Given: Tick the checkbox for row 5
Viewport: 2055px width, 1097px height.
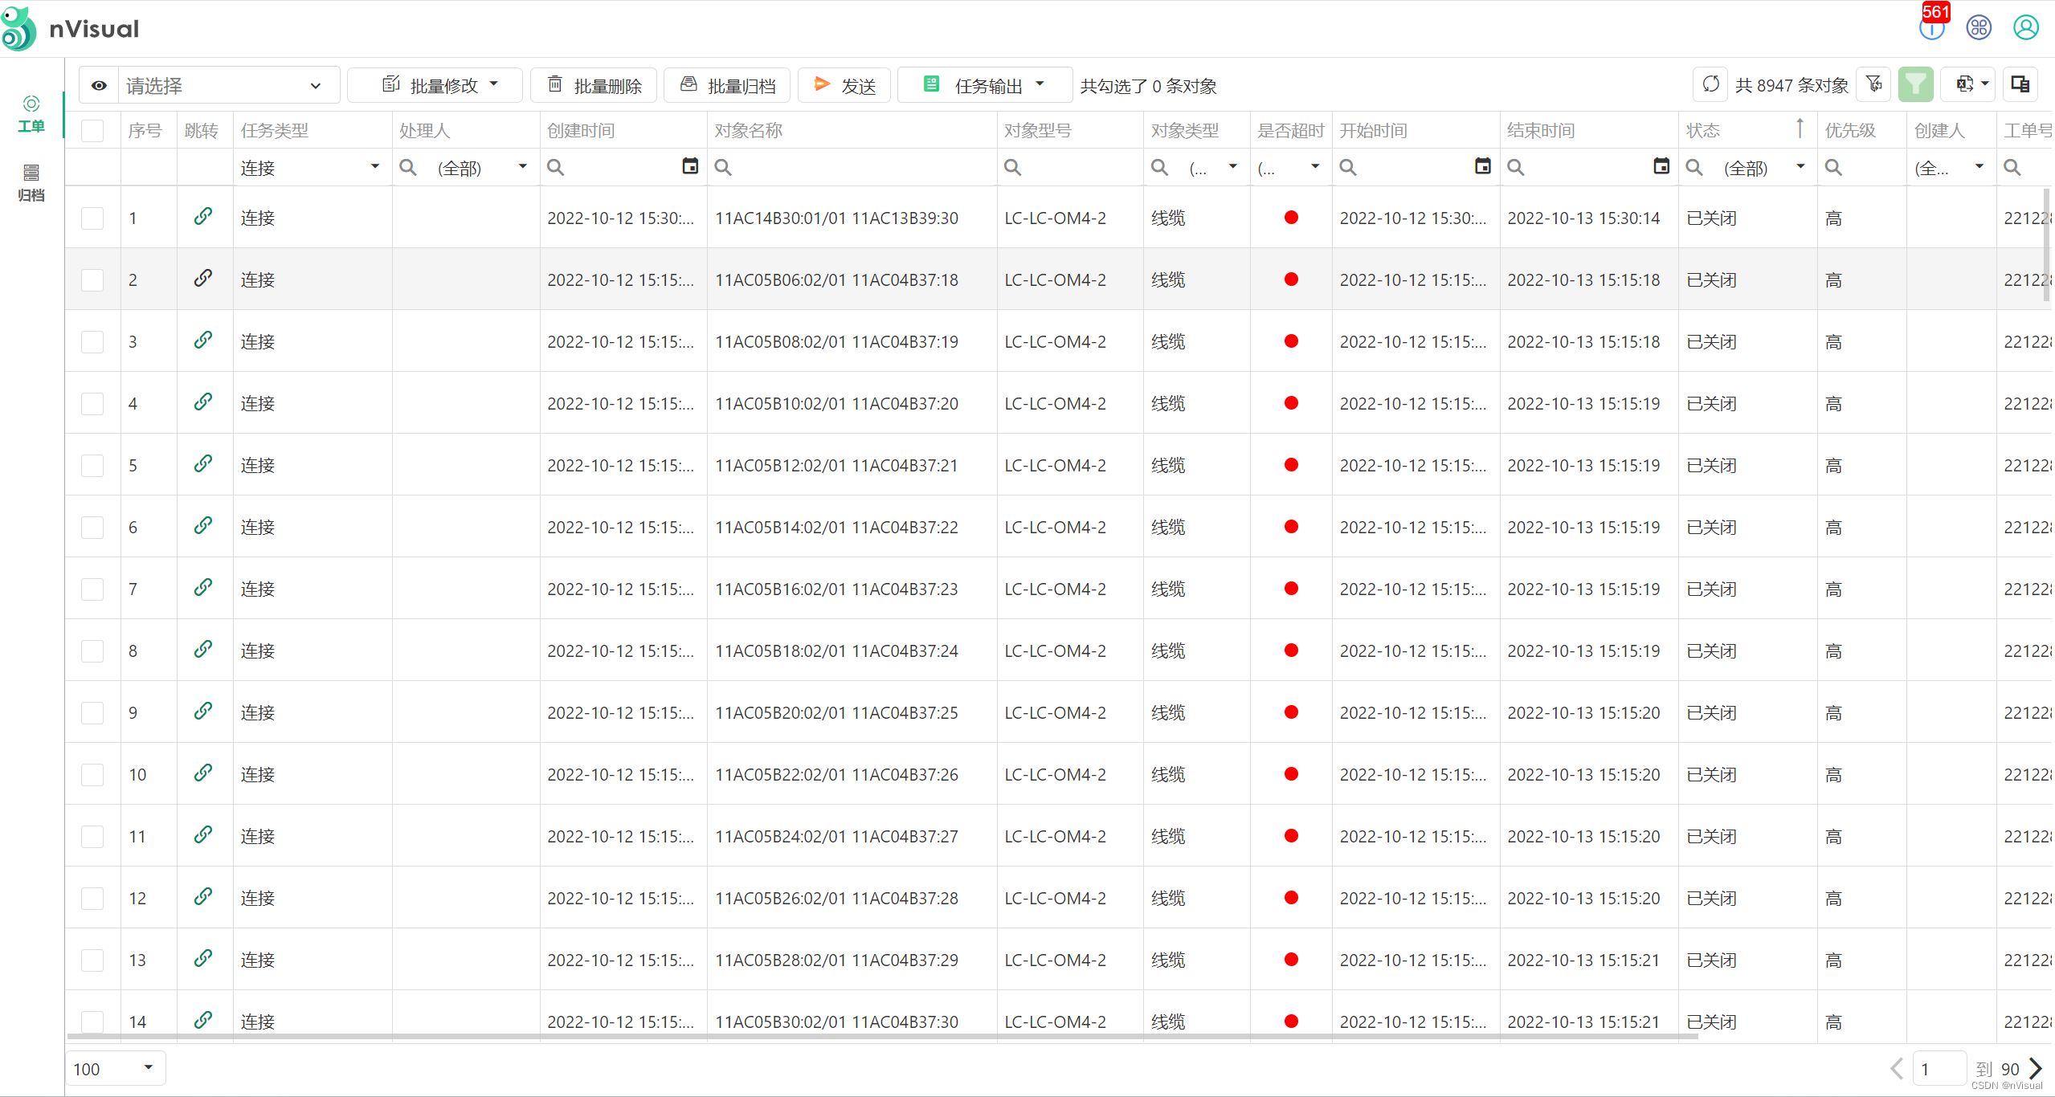Looking at the screenshot, I should click(92, 466).
